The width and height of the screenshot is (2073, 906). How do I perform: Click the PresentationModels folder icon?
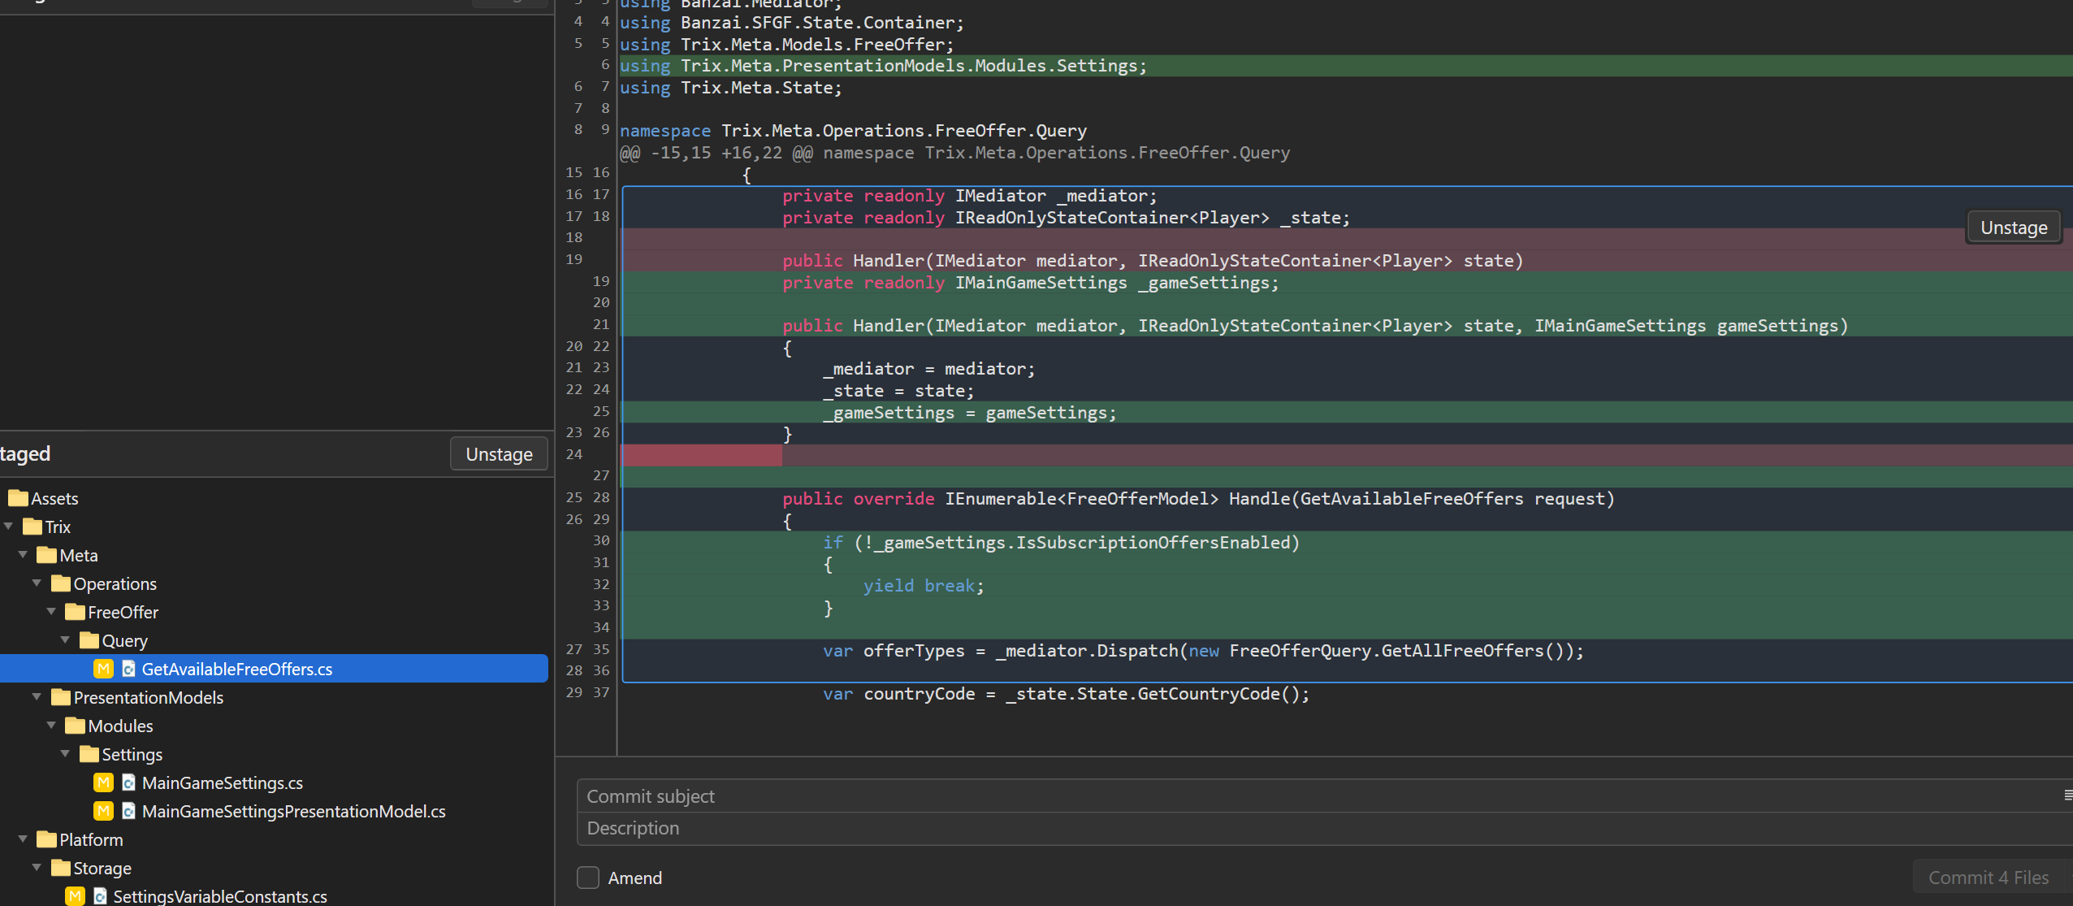tap(61, 697)
